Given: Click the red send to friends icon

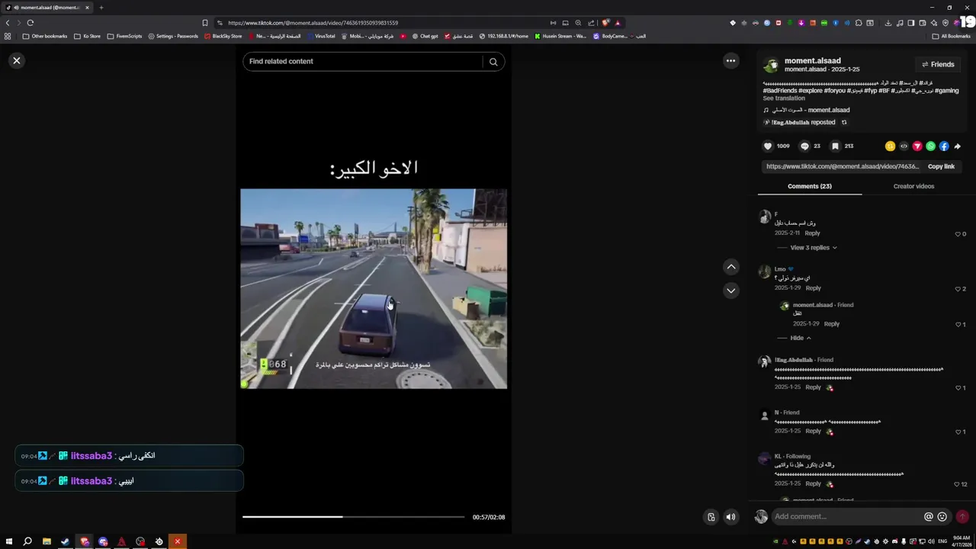Looking at the screenshot, I should 917,146.
